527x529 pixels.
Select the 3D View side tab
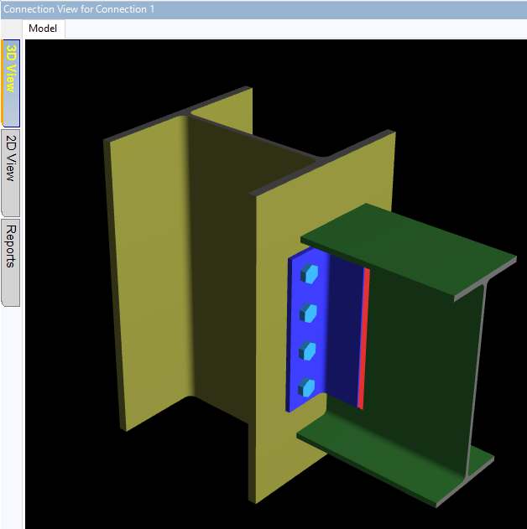pyautogui.click(x=10, y=82)
